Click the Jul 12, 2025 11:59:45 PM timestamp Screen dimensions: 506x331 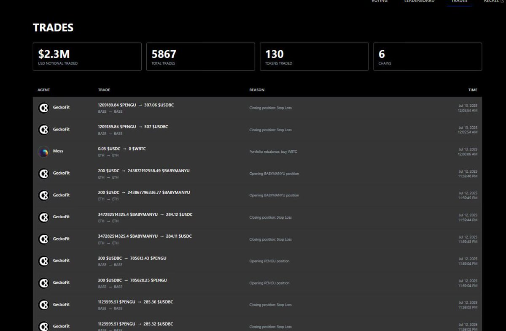coord(468,195)
